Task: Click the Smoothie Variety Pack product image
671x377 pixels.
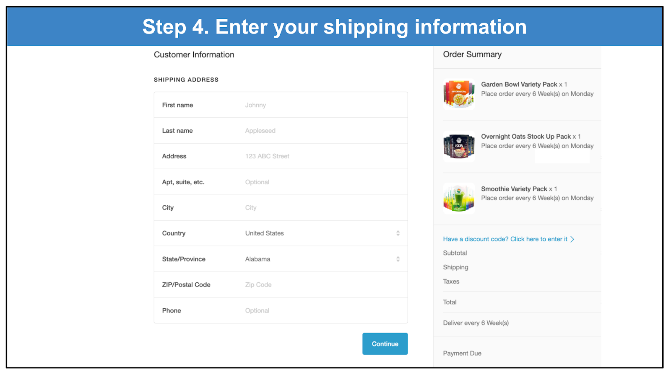Action: tap(459, 198)
